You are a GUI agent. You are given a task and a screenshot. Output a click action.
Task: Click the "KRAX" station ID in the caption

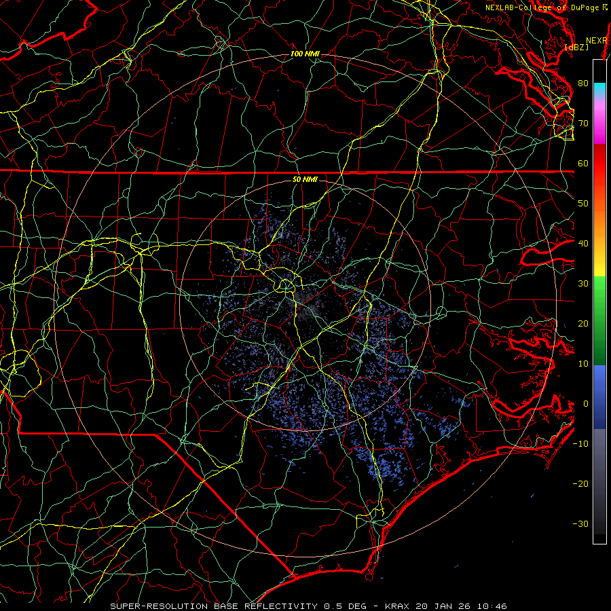(x=396, y=606)
